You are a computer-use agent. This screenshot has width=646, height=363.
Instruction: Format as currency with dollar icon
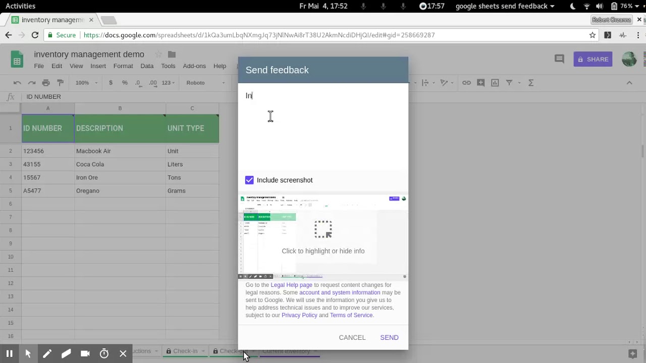[111, 83]
